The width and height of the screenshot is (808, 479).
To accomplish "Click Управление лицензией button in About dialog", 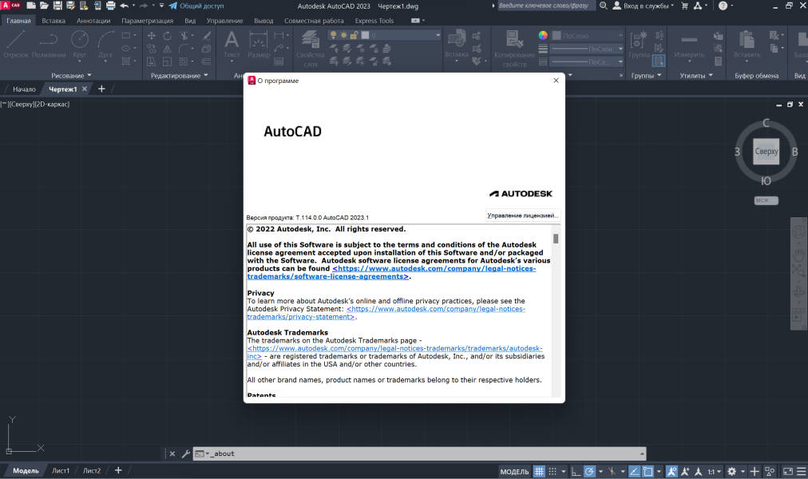I will pyautogui.click(x=522, y=216).
